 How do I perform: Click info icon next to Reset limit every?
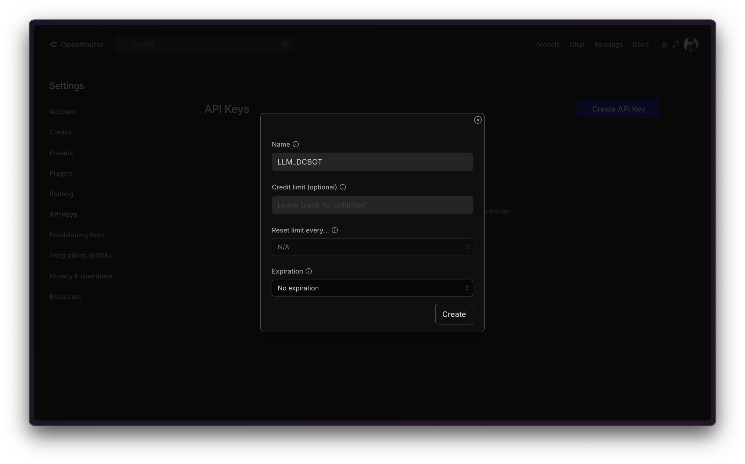coord(335,230)
